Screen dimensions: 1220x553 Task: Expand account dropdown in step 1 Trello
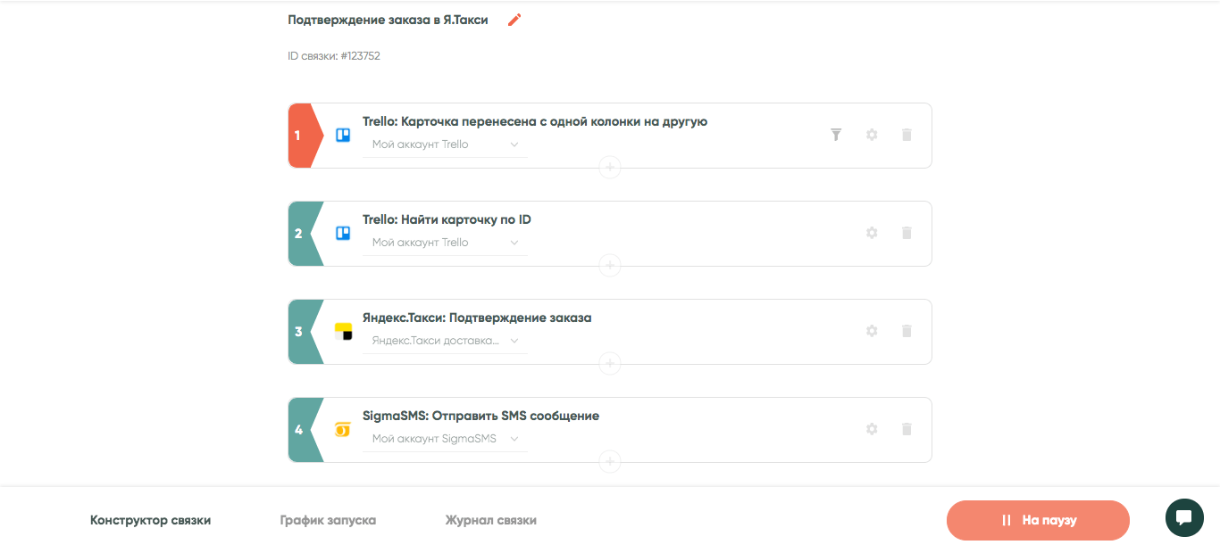point(445,144)
